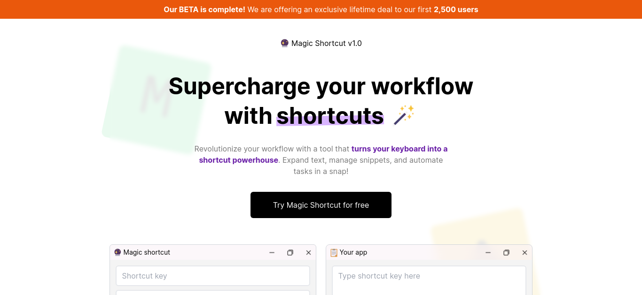Viewport: 642px width, 295px height.
Task: Maximize the Your app demo window
Action: click(x=506, y=252)
